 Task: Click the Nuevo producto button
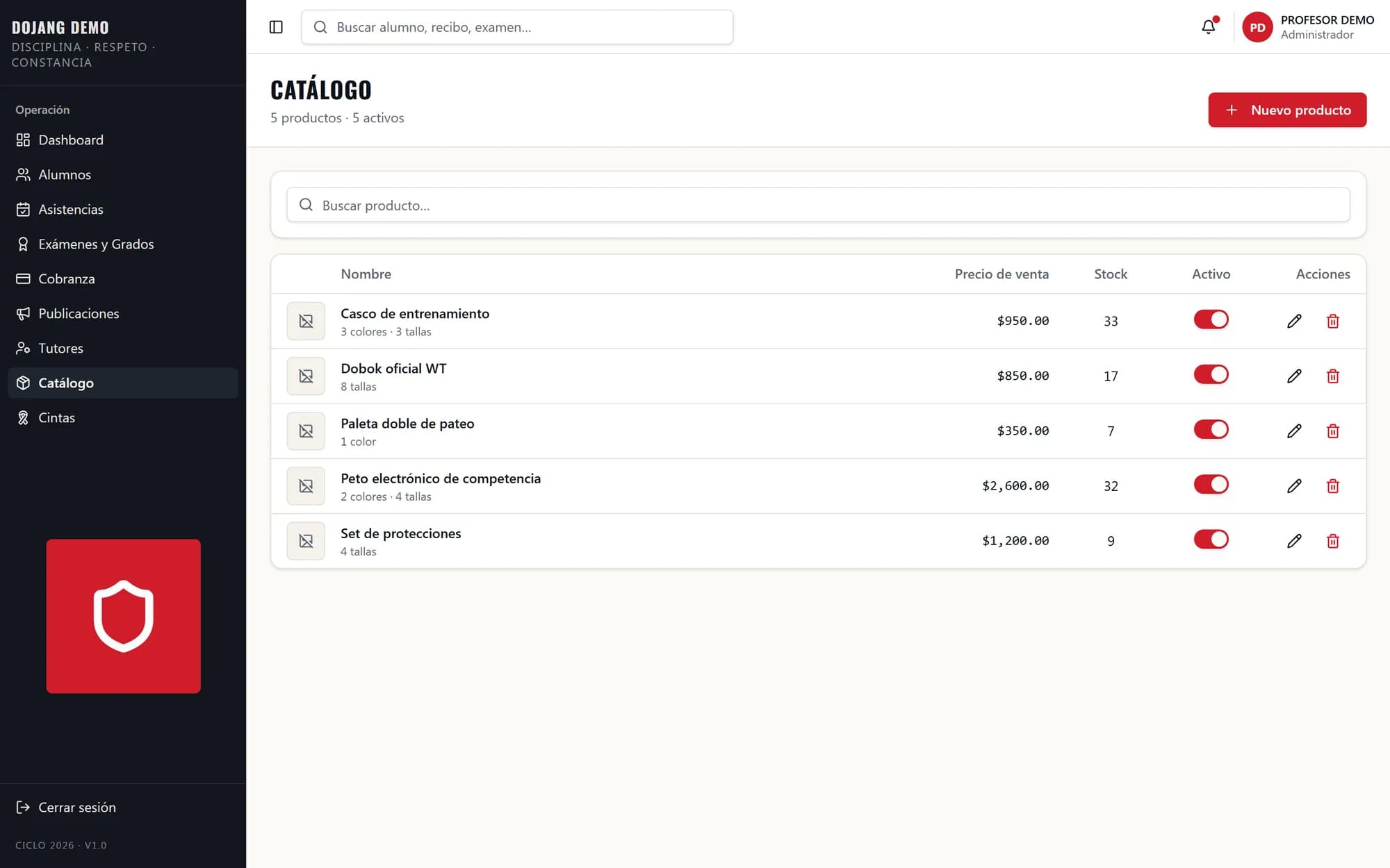click(1287, 110)
